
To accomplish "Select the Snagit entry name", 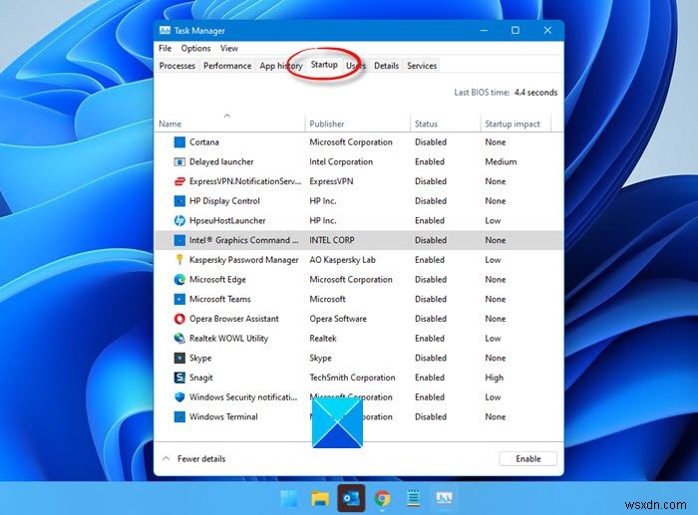I will pyautogui.click(x=201, y=378).
